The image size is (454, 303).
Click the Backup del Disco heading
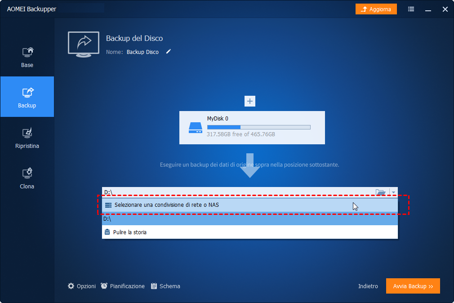tap(134, 38)
